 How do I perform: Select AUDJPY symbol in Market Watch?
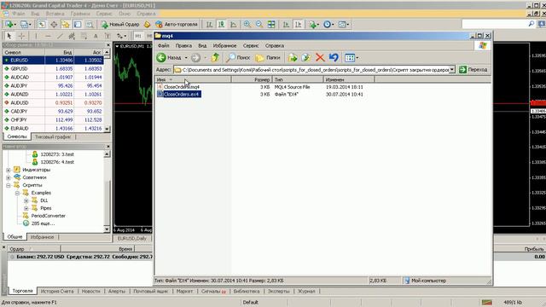(53, 85)
